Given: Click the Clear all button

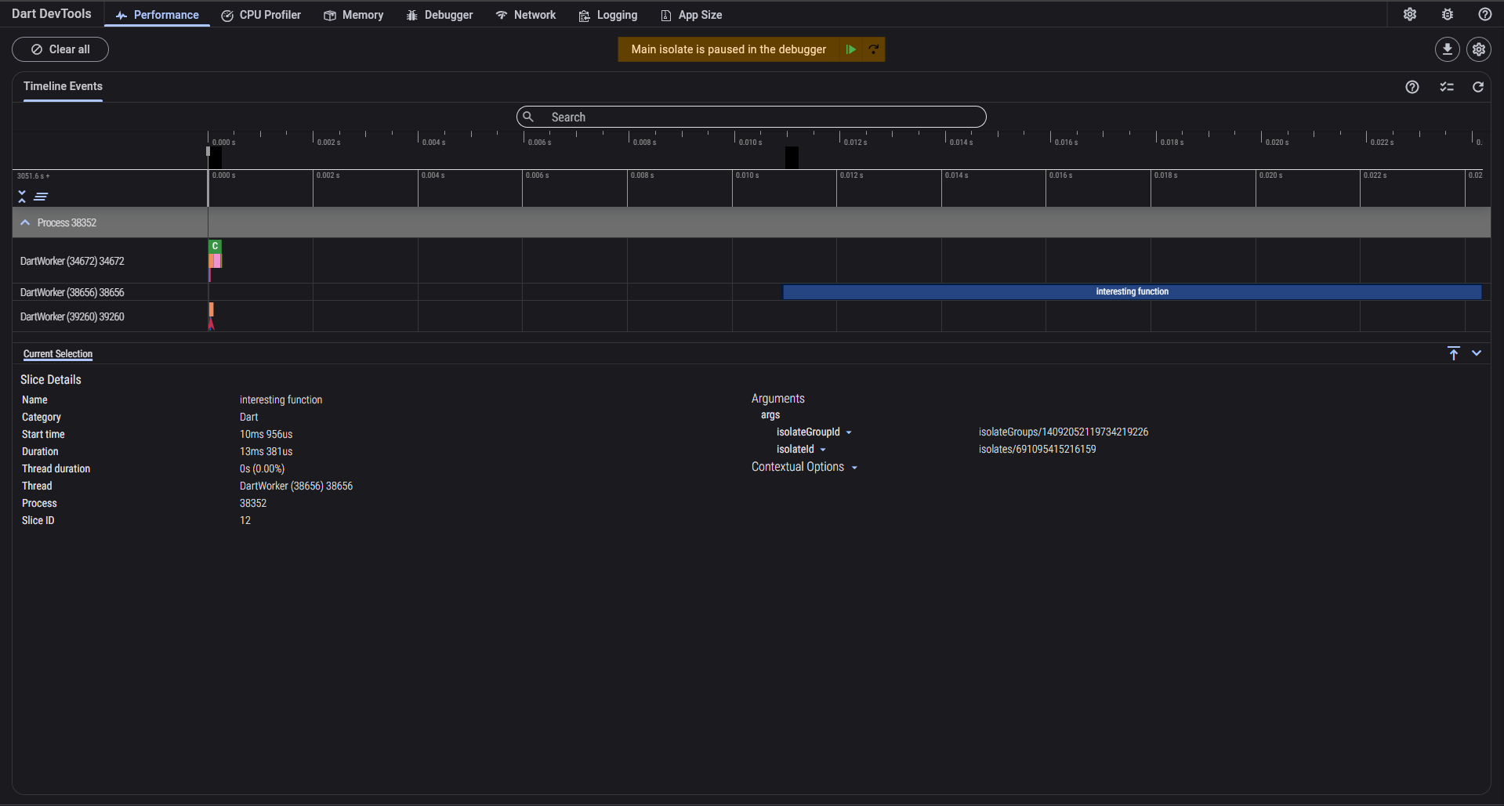Looking at the screenshot, I should (60, 49).
